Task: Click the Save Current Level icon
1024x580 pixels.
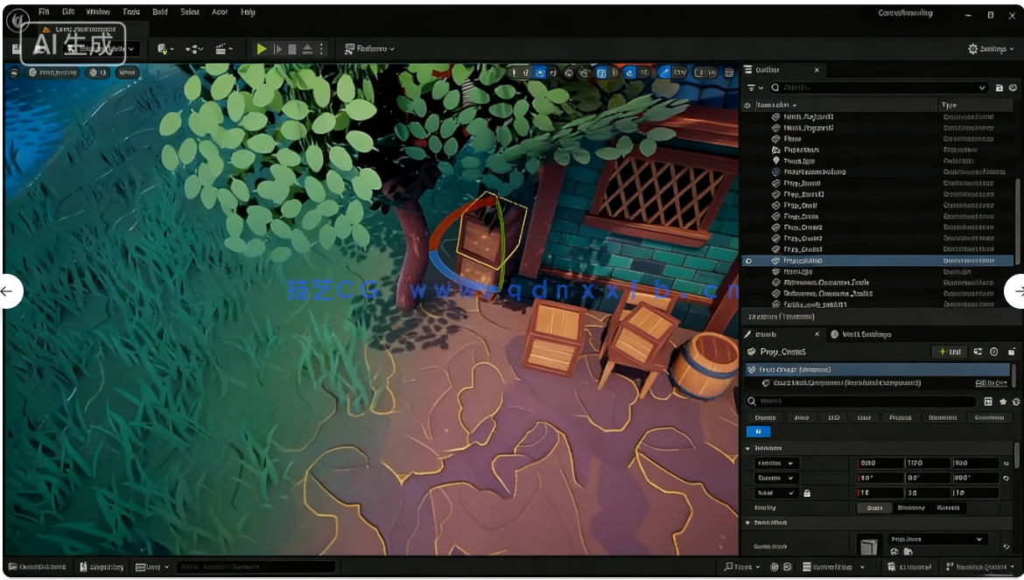Action: pos(15,48)
